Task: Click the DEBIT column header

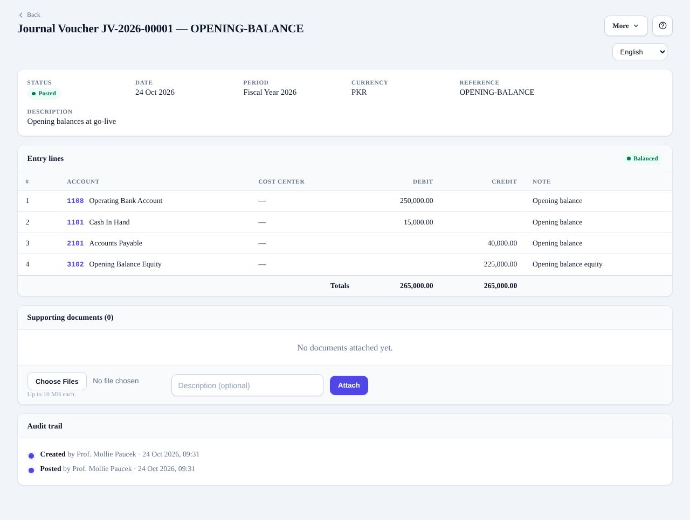Action: point(423,182)
